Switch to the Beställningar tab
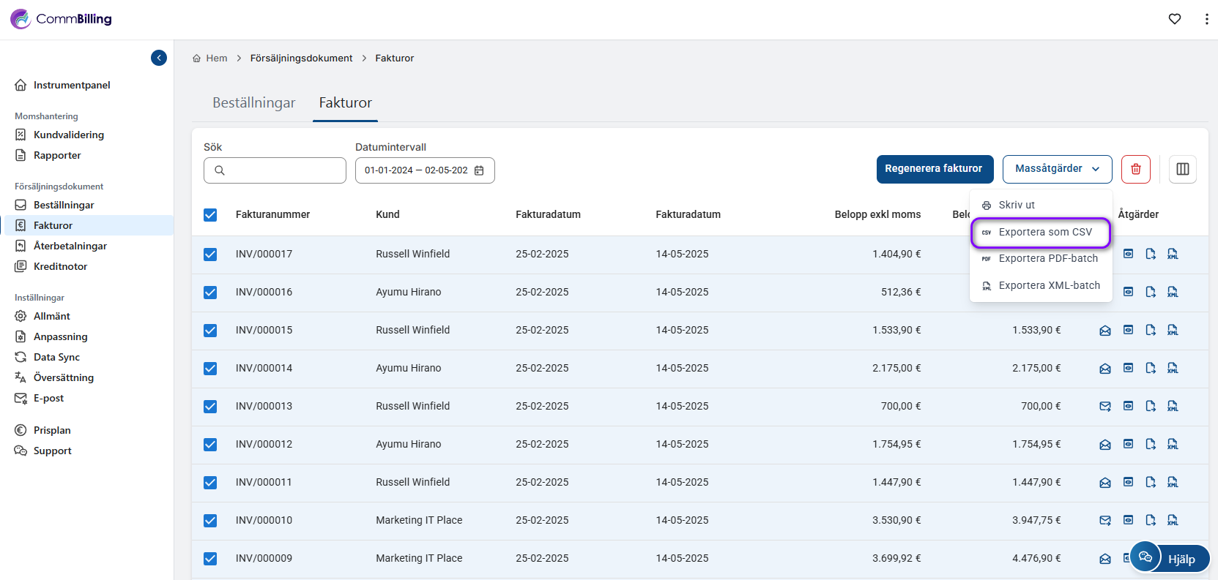This screenshot has width=1218, height=580. [253, 103]
